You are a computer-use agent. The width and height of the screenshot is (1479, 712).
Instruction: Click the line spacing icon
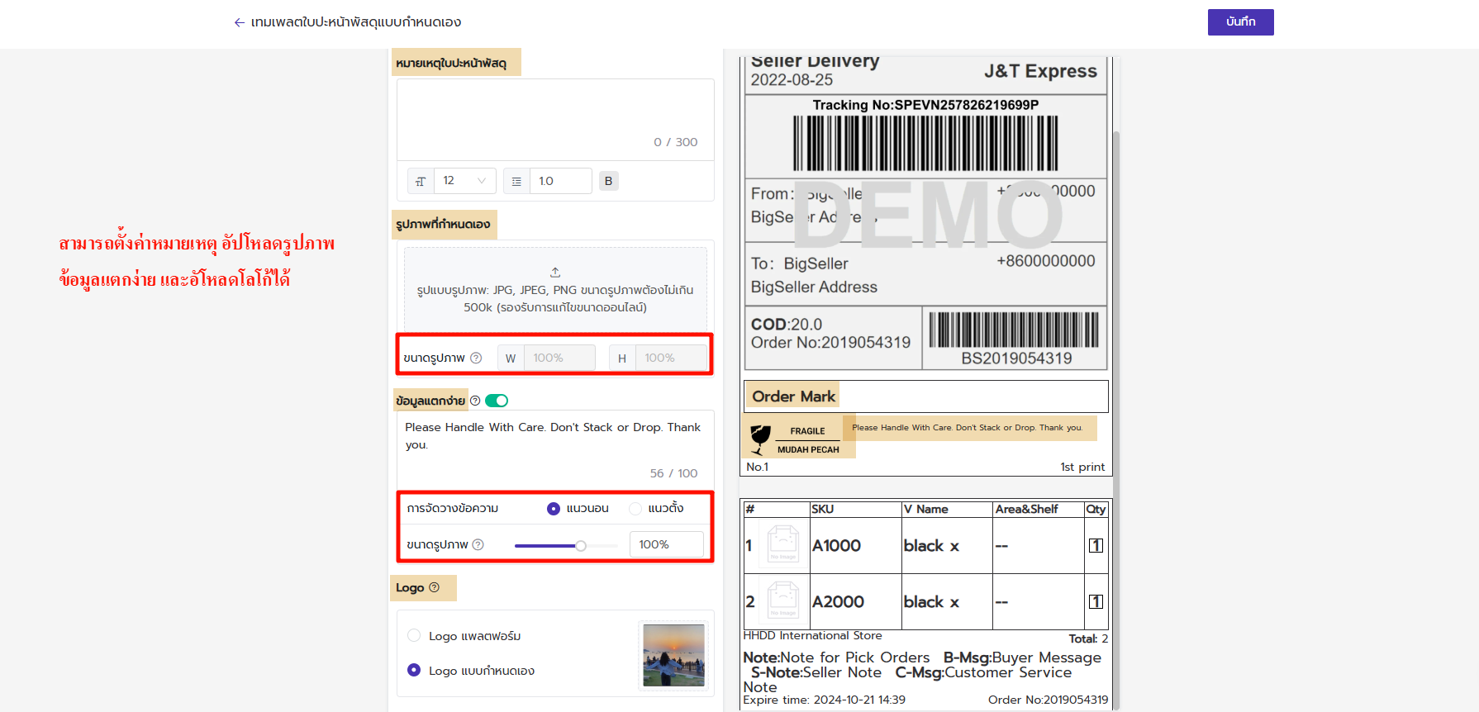(516, 181)
